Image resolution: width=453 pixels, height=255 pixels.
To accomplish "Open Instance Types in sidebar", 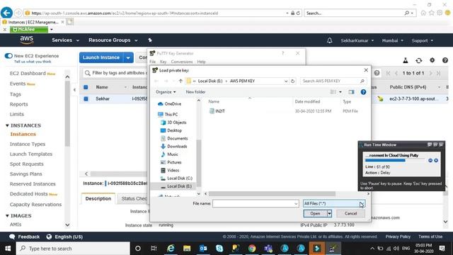I will 28,144.
